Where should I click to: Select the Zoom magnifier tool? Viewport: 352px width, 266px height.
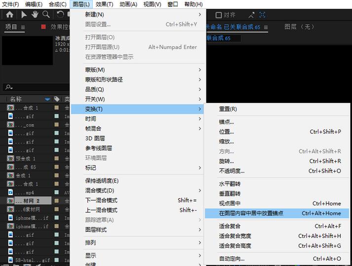[45, 15]
